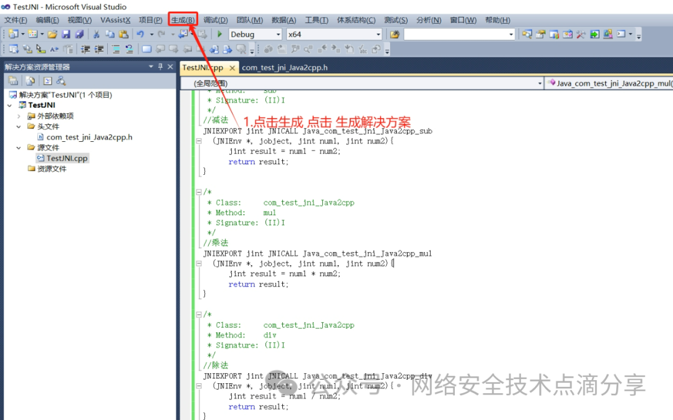This screenshot has height=420, width=673.
Task: Click the green arrow Start Page icon
Action: [x=594, y=34]
